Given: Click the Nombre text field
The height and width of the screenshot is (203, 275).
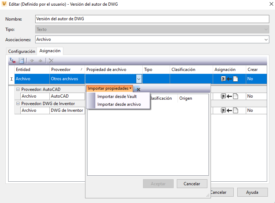Looking at the screenshot, I should 152,19.
